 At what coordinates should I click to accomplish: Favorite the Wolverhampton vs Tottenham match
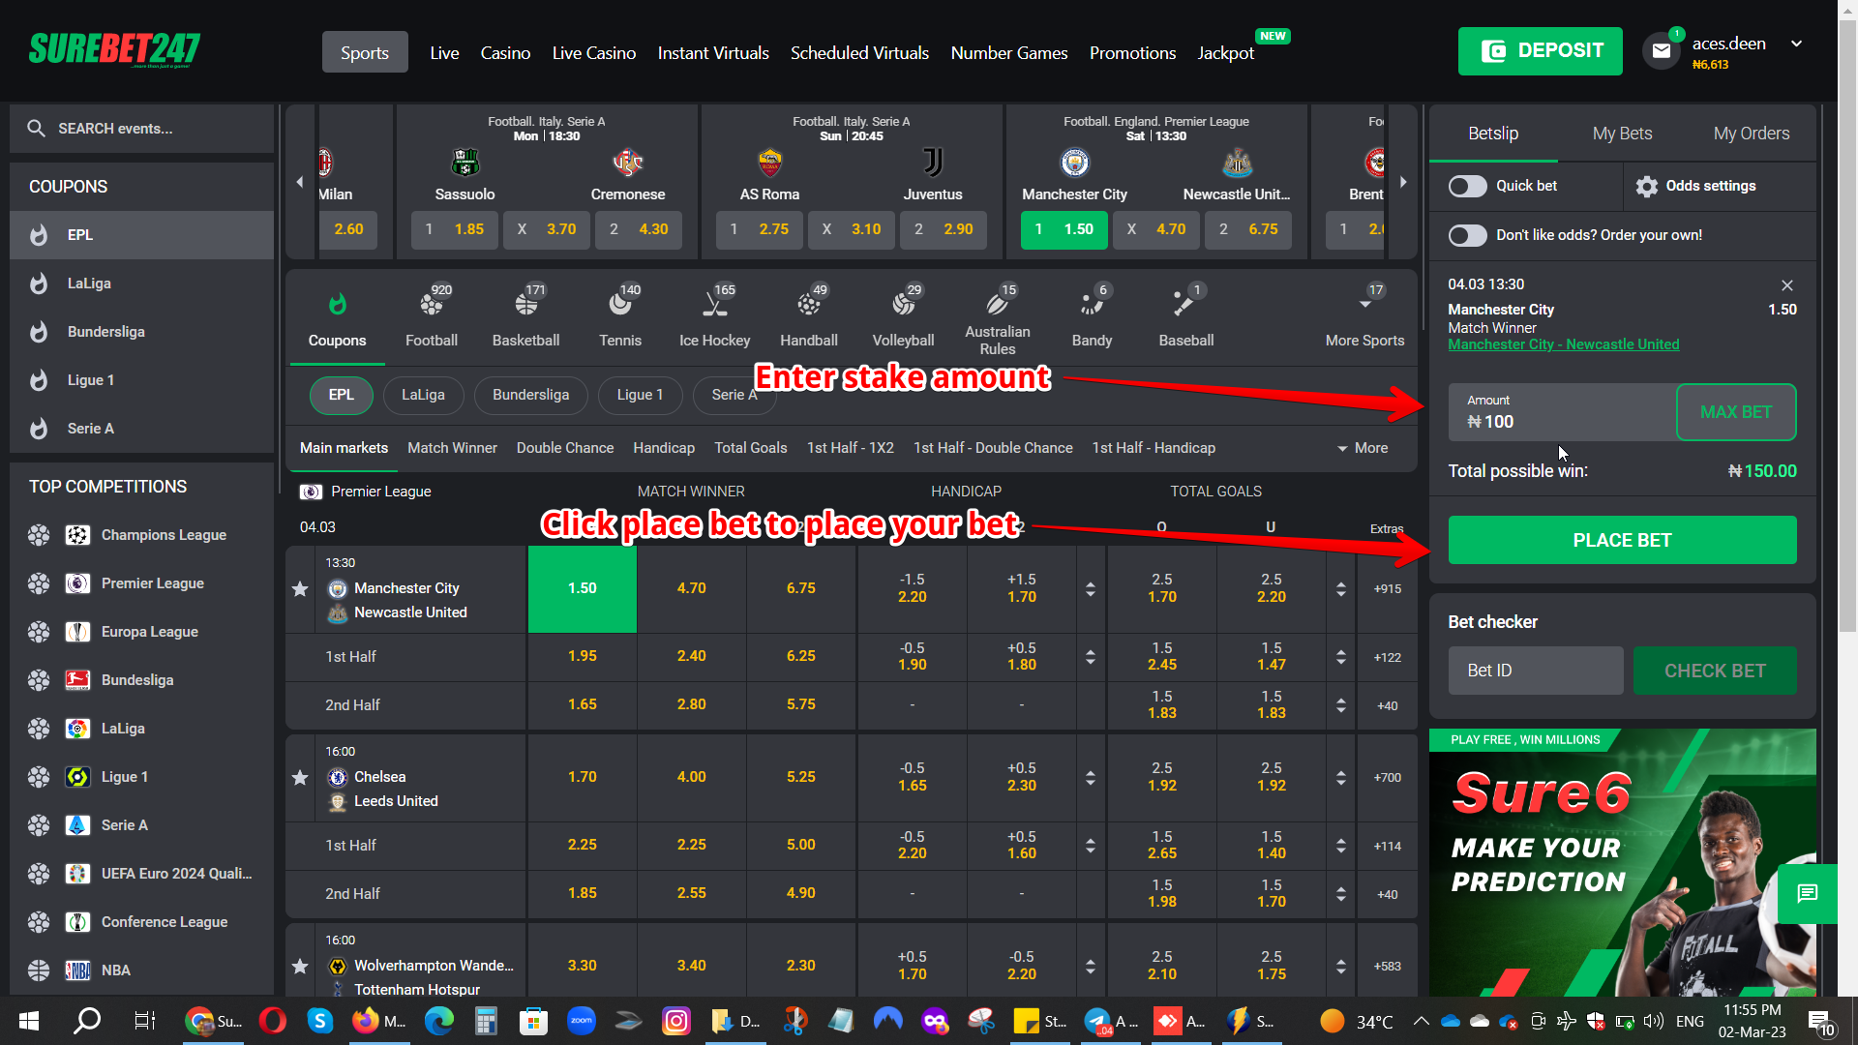pyautogui.click(x=300, y=966)
